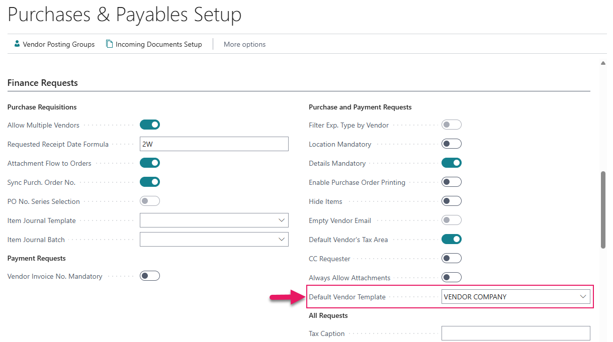Toggle Sync Purch. Order No. switch
613x342 pixels.
[x=150, y=182]
